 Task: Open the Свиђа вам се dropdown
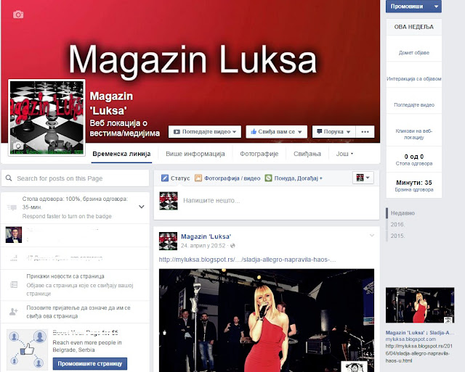point(276,132)
